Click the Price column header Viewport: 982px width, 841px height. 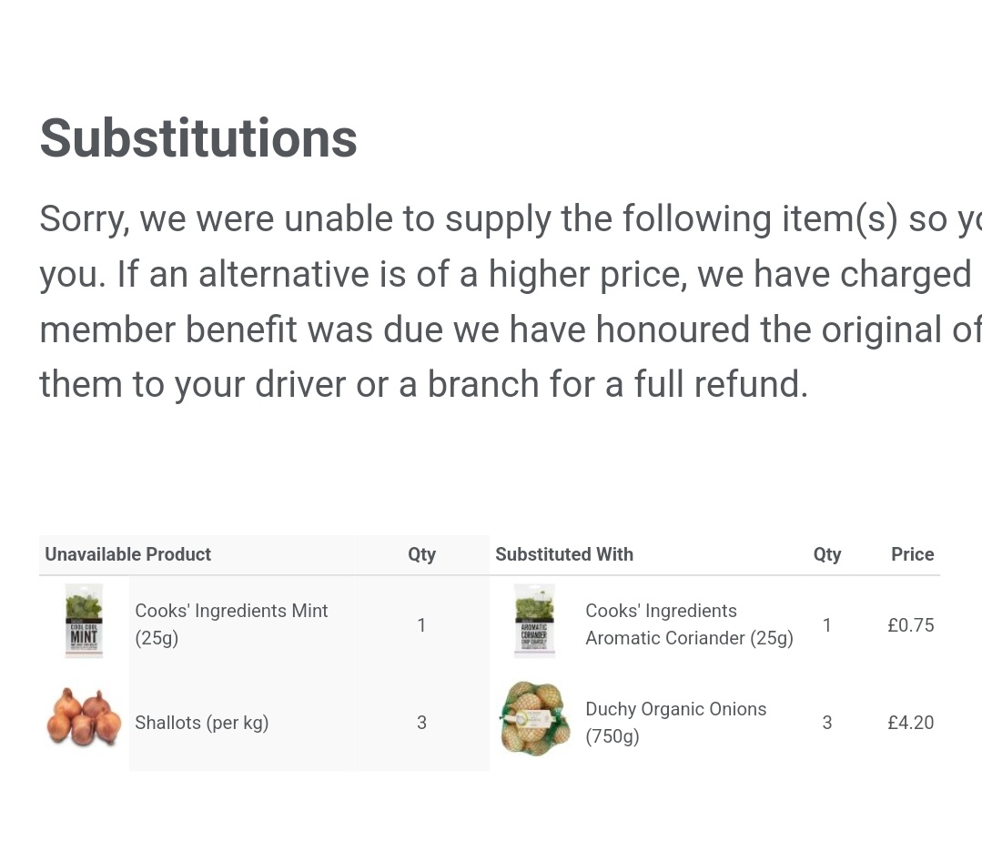point(912,554)
